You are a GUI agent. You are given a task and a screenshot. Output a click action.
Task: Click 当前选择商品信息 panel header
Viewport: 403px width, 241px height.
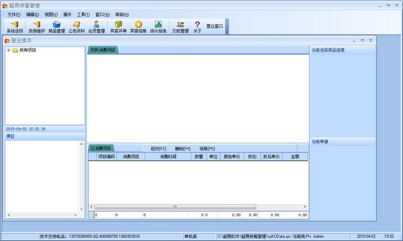tap(343, 50)
